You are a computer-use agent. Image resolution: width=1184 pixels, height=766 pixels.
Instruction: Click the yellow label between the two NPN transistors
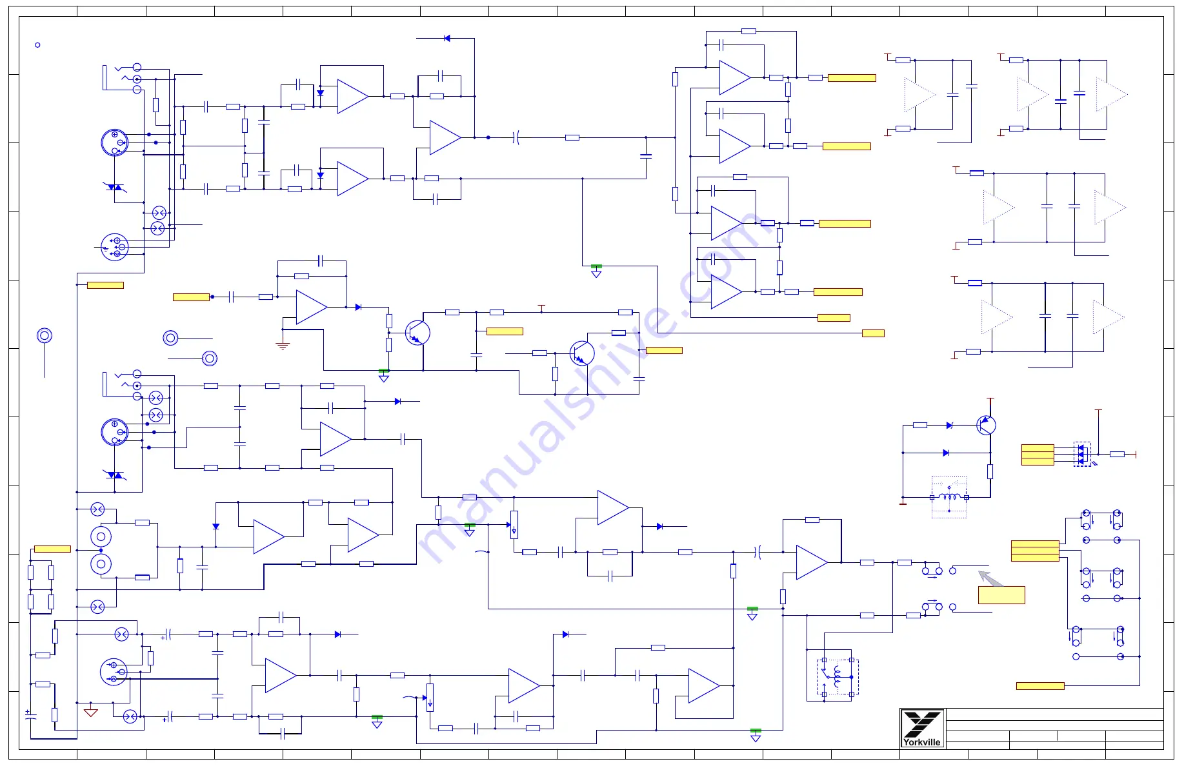505,331
